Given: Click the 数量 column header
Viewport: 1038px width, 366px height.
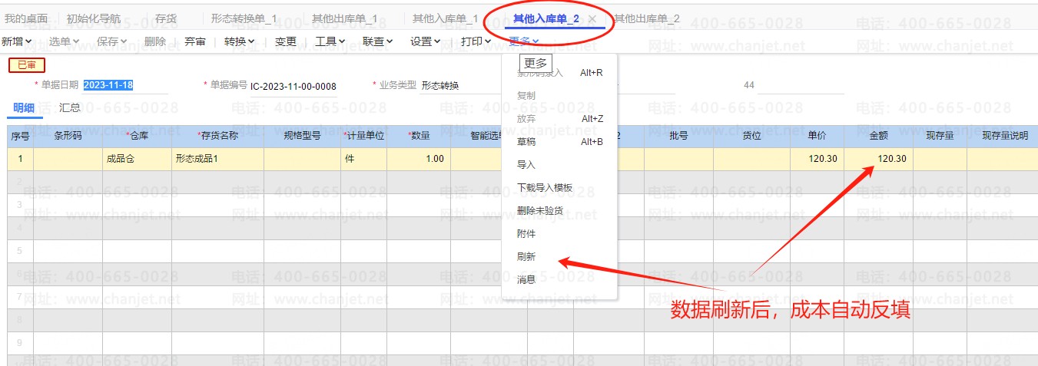Looking at the screenshot, I should click(x=419, y=136).
